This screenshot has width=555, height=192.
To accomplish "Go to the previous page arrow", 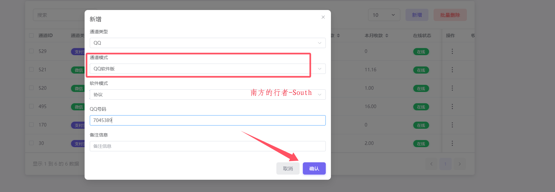I will pos(431,164).
